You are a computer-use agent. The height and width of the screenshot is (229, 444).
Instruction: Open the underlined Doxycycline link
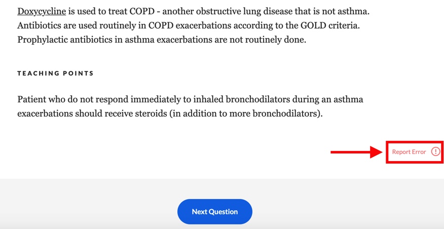pyautogui.click(x=42, y=12)
